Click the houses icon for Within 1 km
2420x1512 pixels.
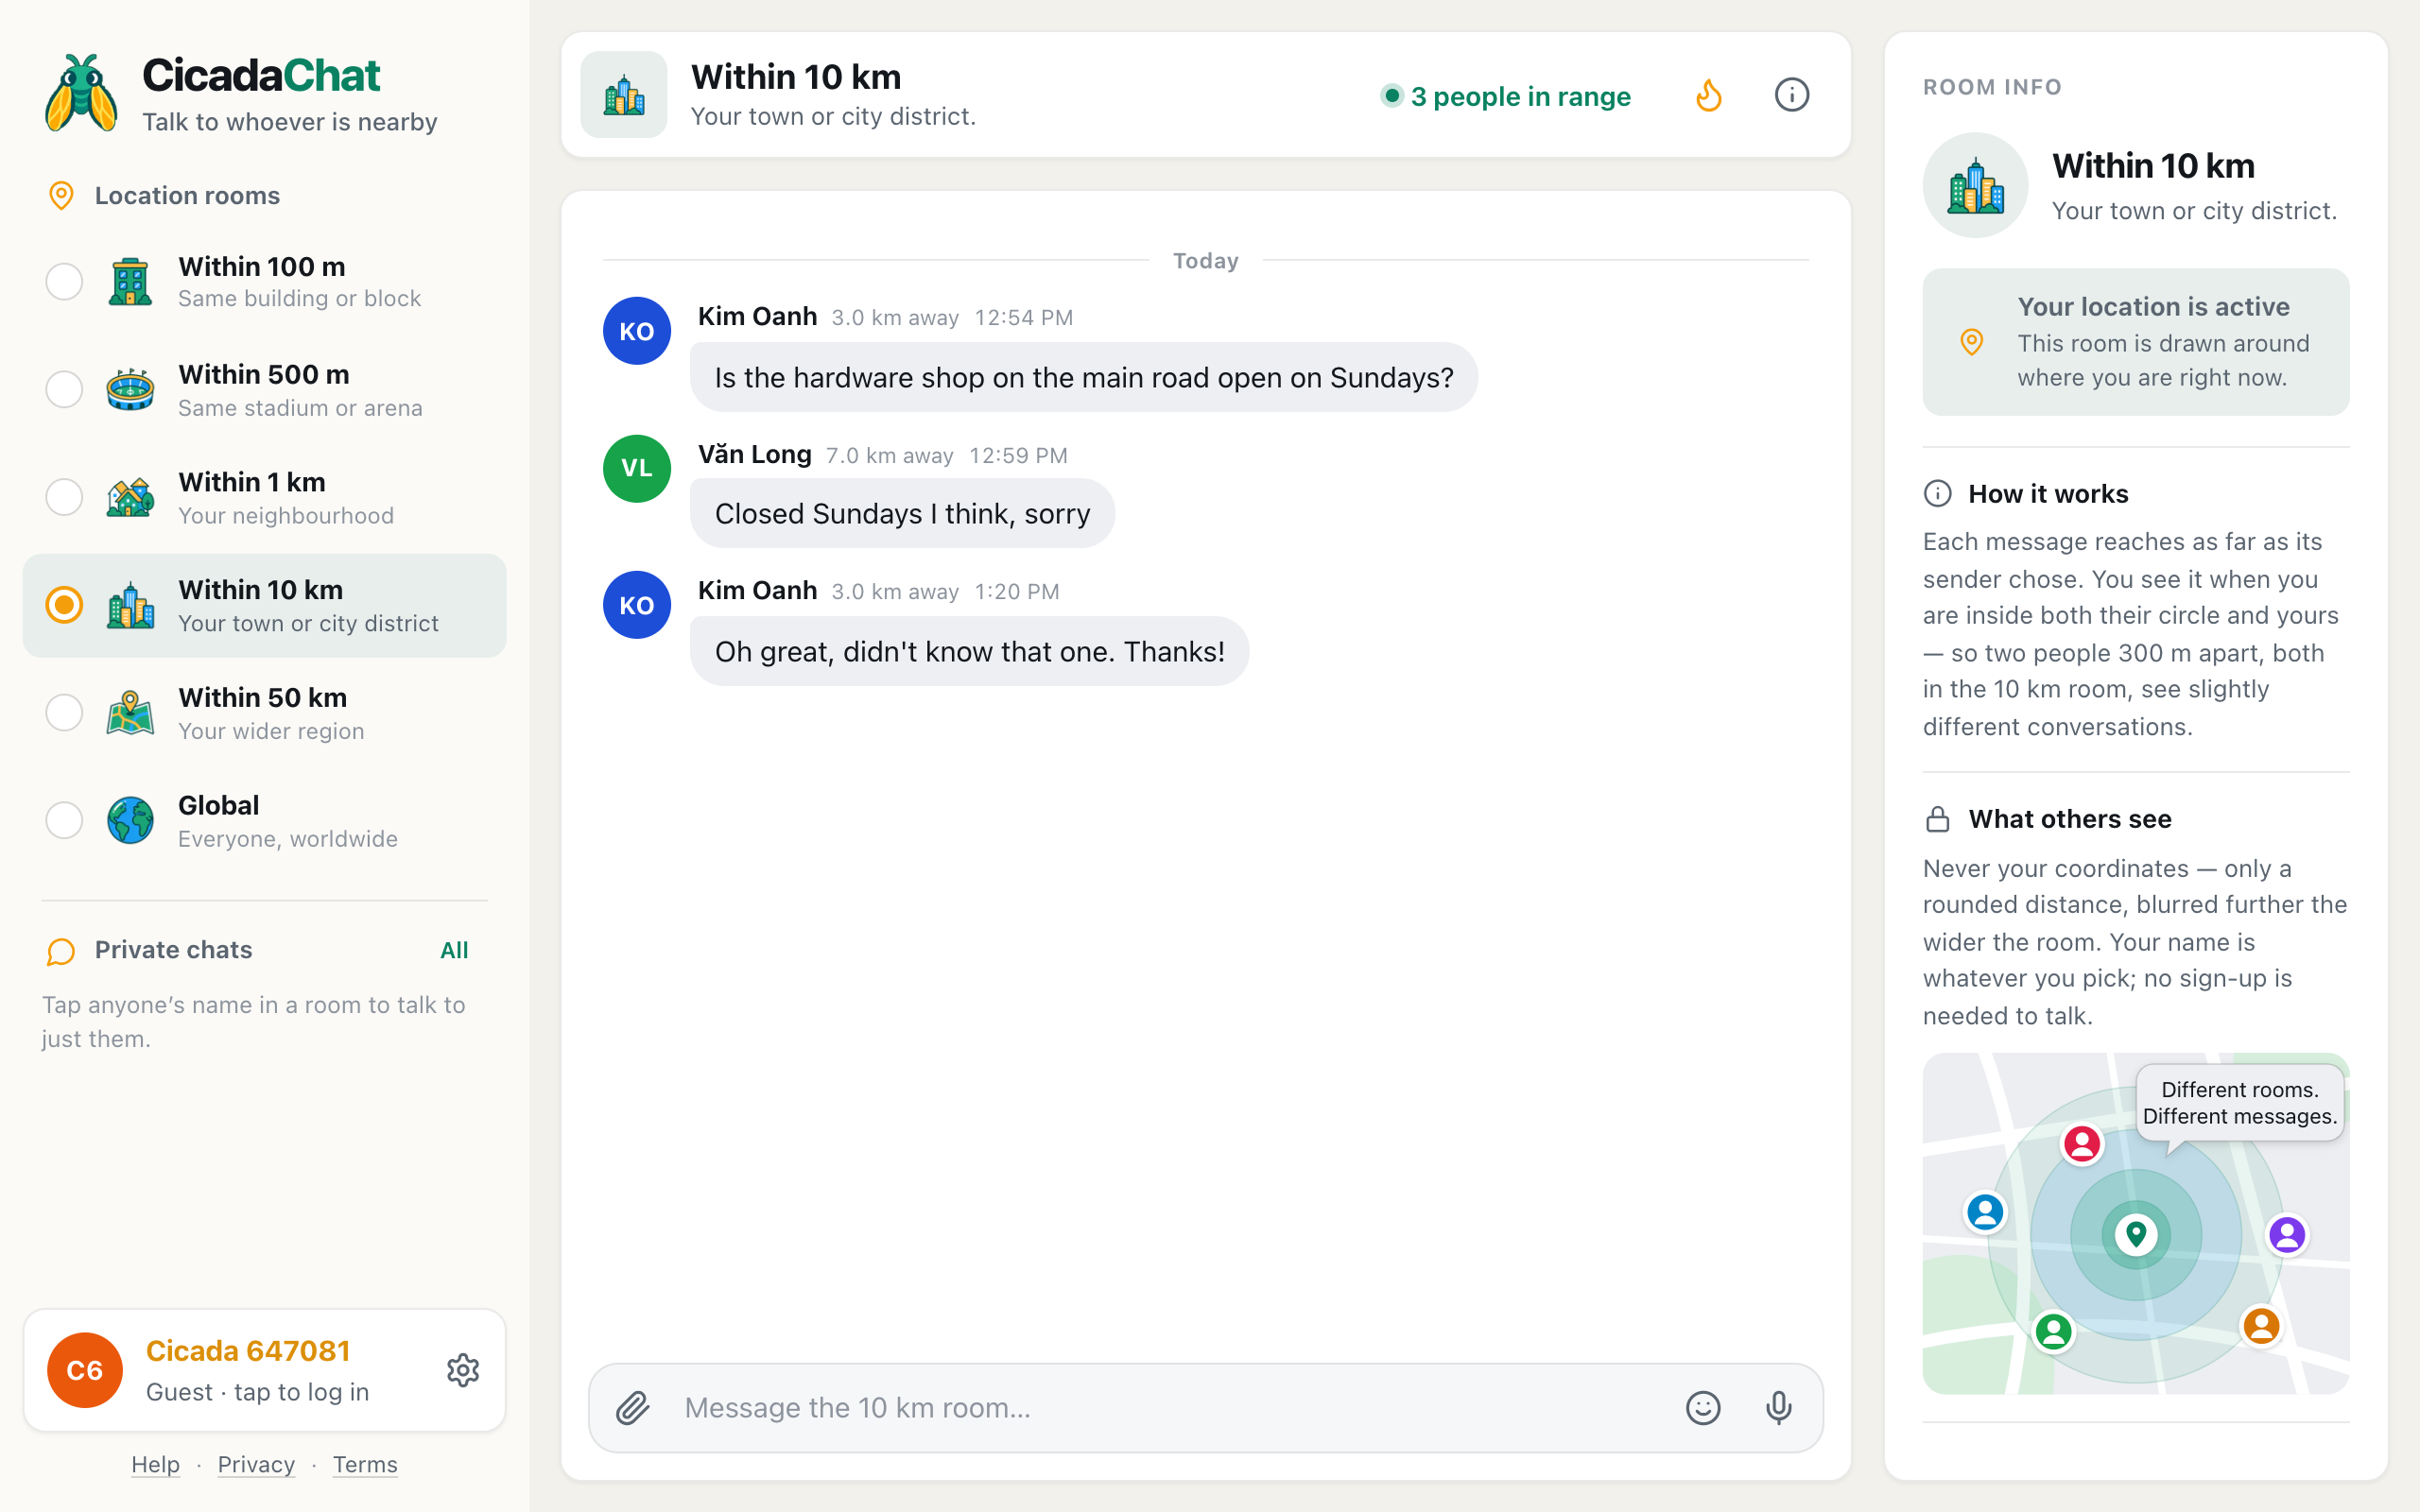pos(130,497)
